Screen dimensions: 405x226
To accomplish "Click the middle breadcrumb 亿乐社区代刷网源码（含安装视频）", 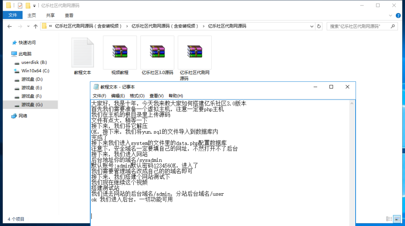I will click(165, 26).
